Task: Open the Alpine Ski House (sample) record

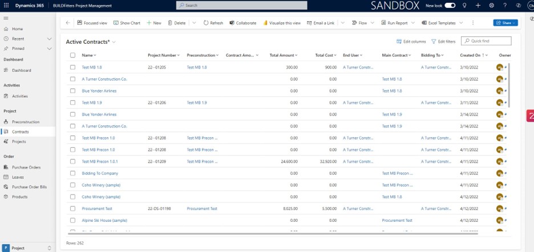Action: [x=104, y=220]
